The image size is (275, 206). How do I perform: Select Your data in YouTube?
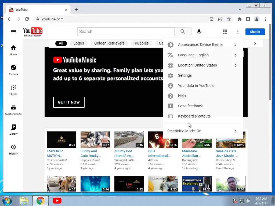(x=203, y=86)
